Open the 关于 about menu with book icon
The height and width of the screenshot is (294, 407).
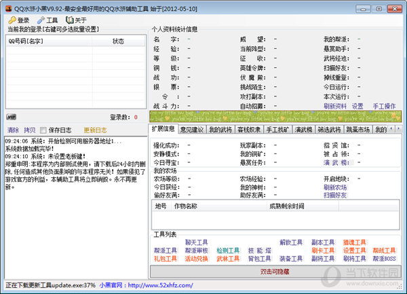[76, 20]
